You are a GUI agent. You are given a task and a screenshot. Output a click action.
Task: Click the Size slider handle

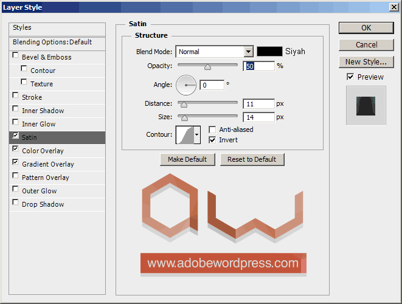(x=185, y=118)
